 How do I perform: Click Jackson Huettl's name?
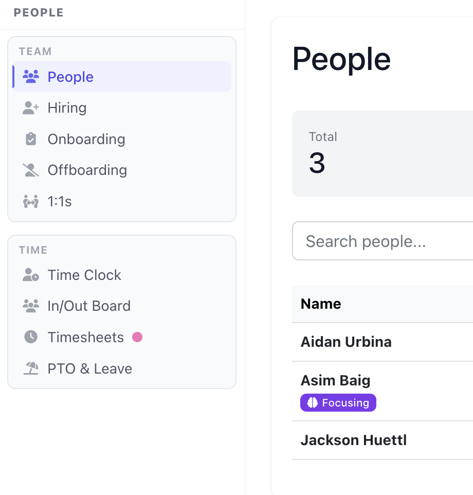[353, 440]
